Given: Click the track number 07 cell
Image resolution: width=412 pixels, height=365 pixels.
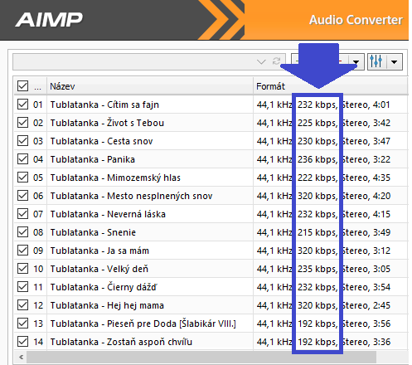Looking at the screenshot, I should (x=38, y=214).
